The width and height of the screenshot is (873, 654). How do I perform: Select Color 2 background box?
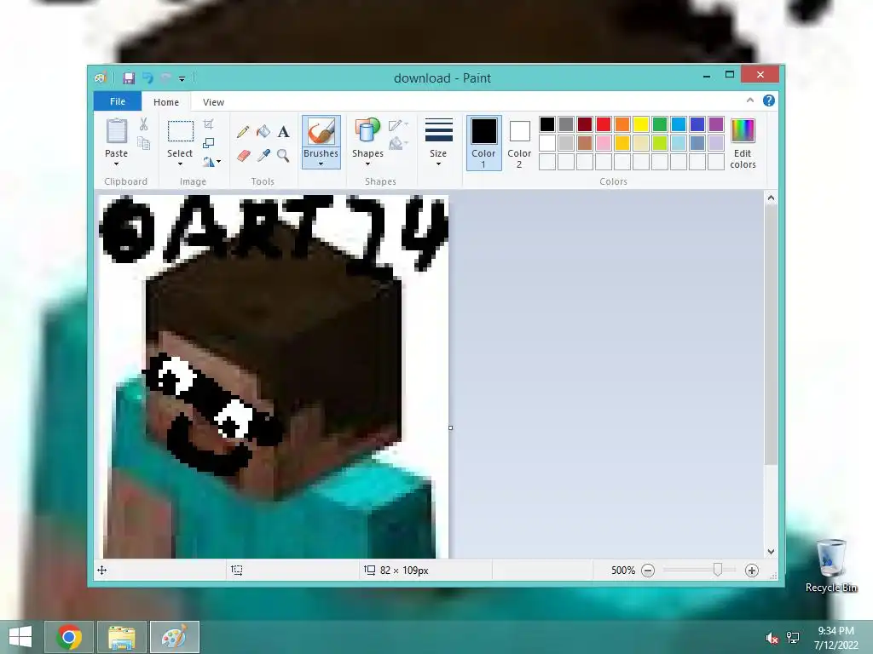tap(519, 143)
